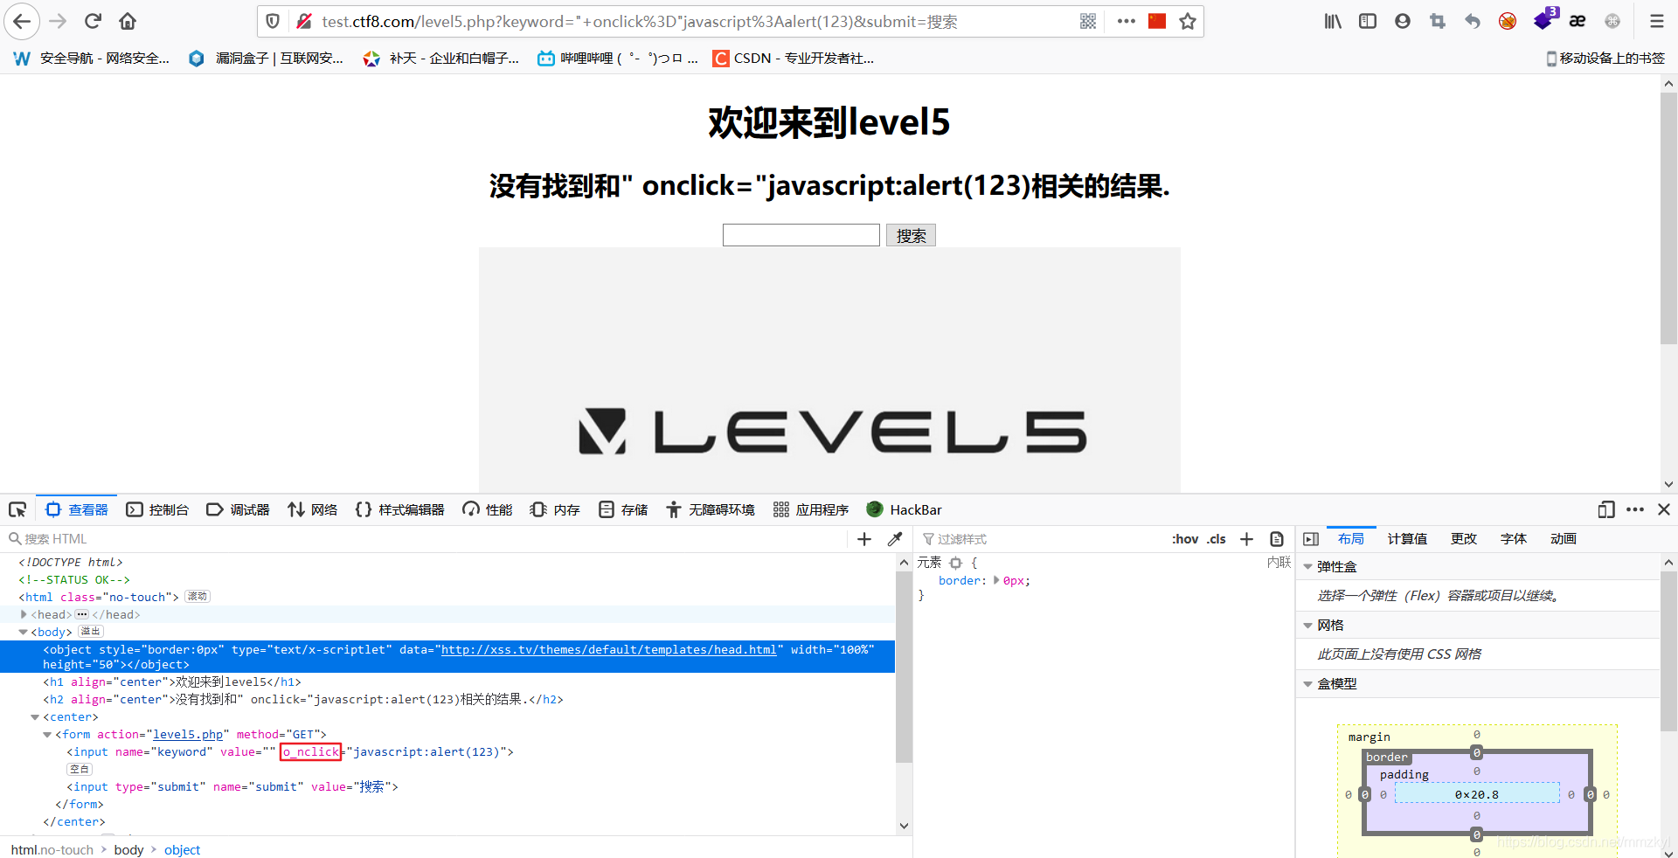Collapse the 盒模型 section
Image resolution: width=1678 pixels, height=858 pixels.
pos(1308,684)
